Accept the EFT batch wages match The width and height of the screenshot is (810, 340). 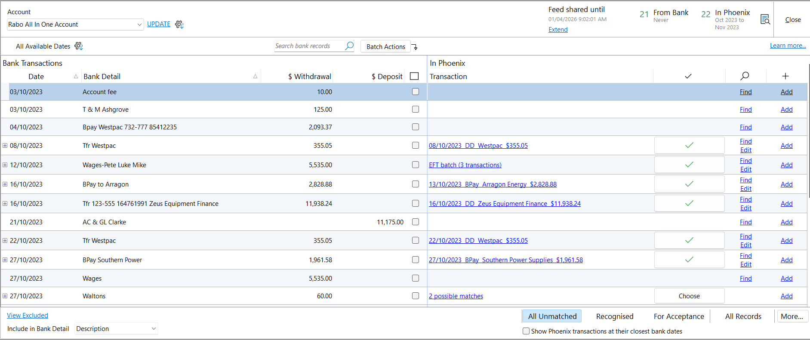tap(689, 165)
